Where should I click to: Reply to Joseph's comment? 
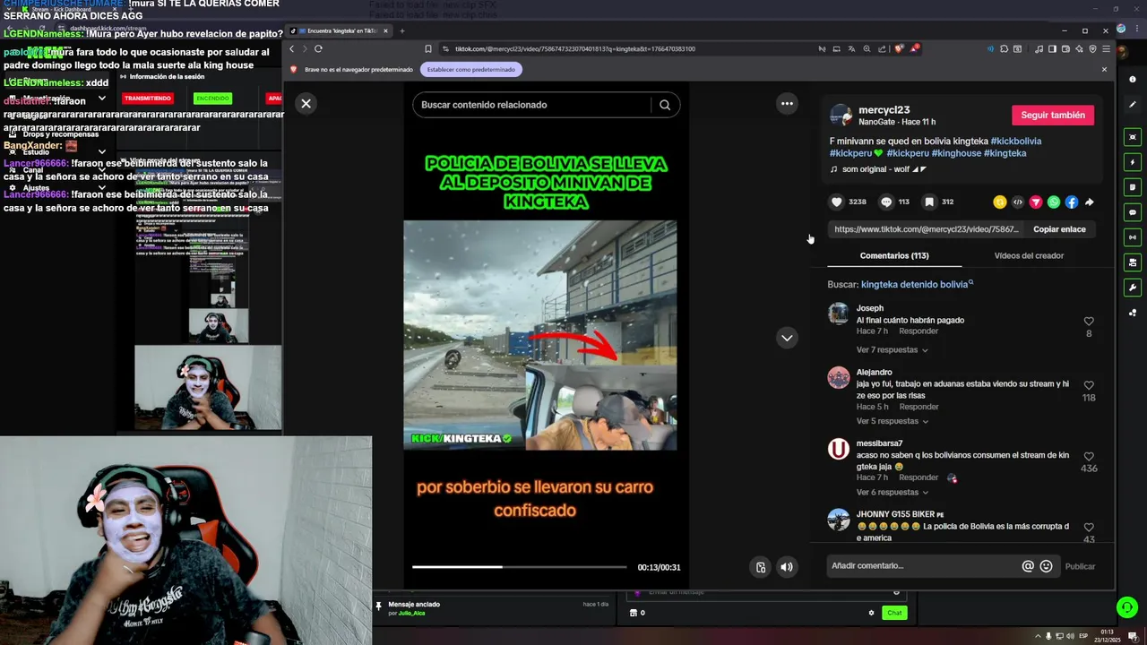pos(918,331)
